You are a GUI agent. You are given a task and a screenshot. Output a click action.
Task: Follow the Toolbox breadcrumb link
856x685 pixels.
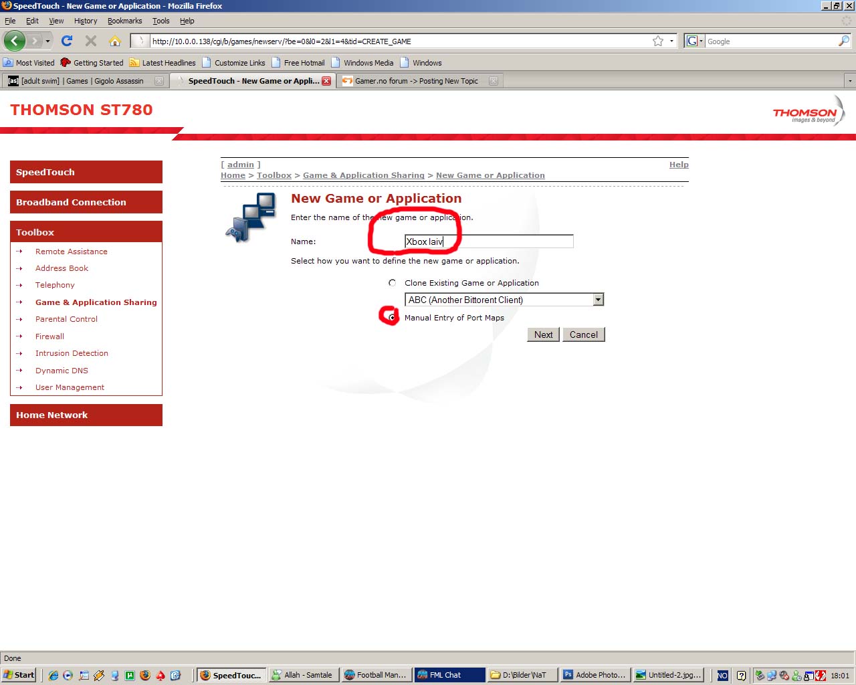274,175
